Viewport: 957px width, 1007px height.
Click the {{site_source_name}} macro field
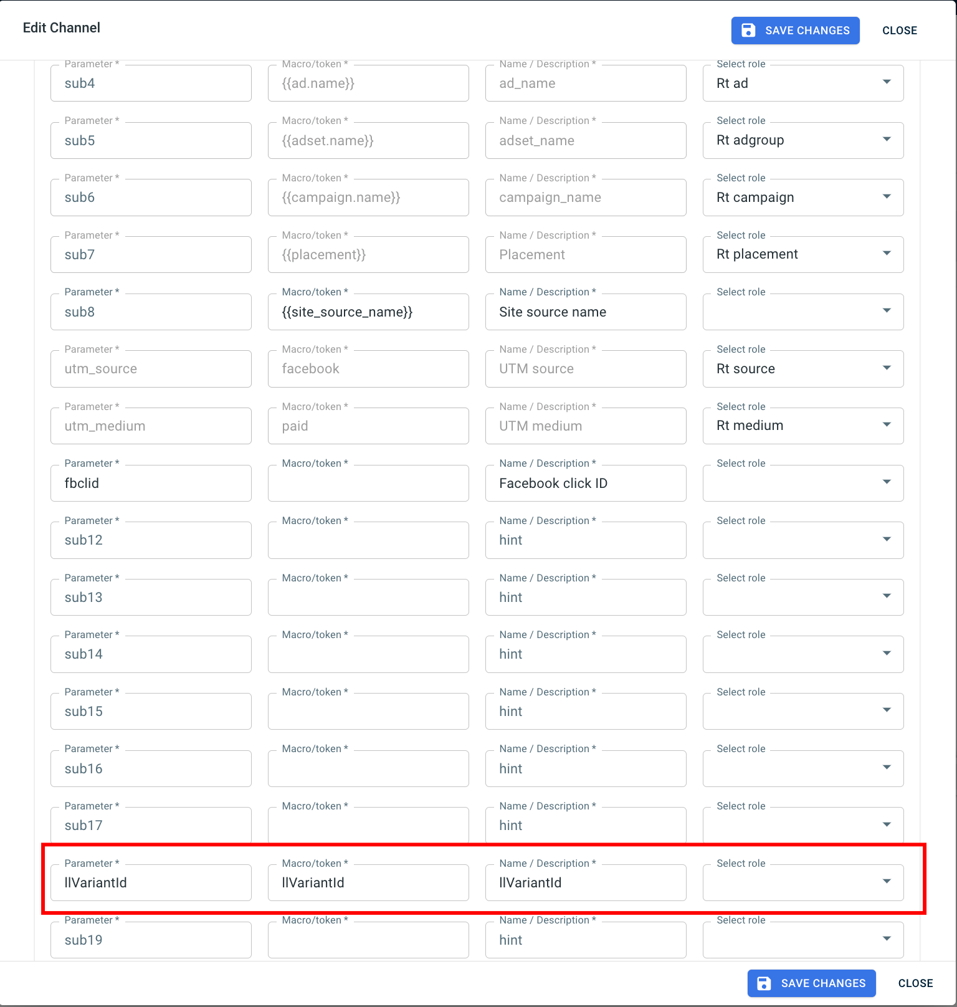(368, 312)
